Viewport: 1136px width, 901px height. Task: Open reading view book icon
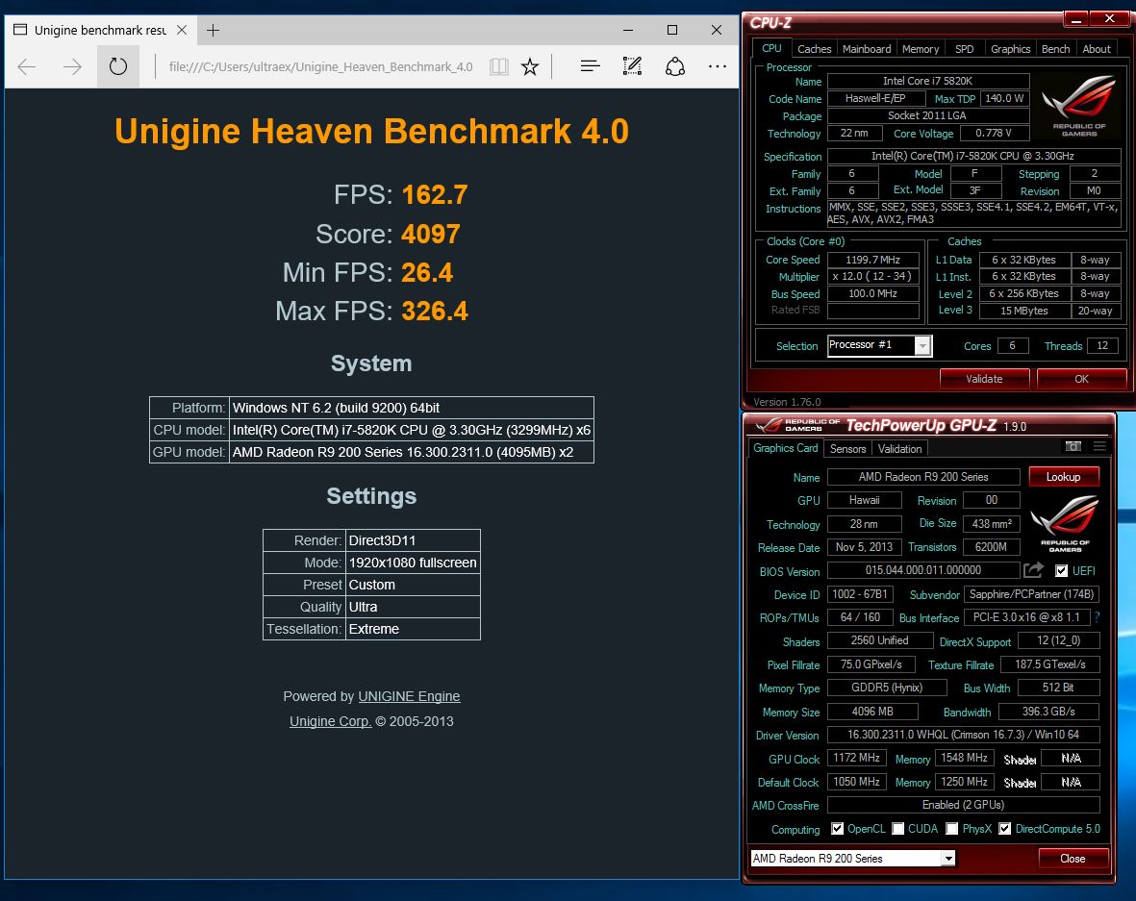click(x=498, y=66)
